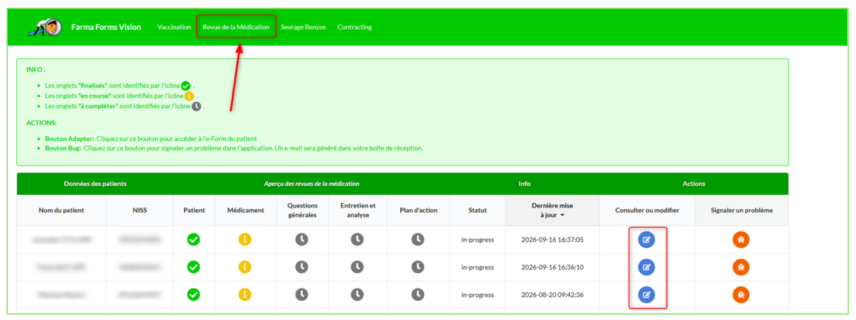The height and width of the screenshot is (320, 856).
Task: Click the Farma Forms Vision brand title
Action: [x=106, y=27]
